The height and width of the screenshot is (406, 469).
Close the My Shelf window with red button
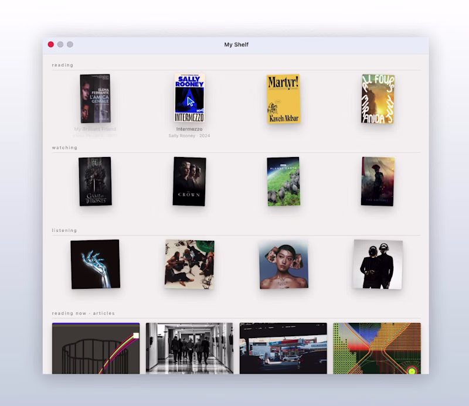(x=51, y=45)
